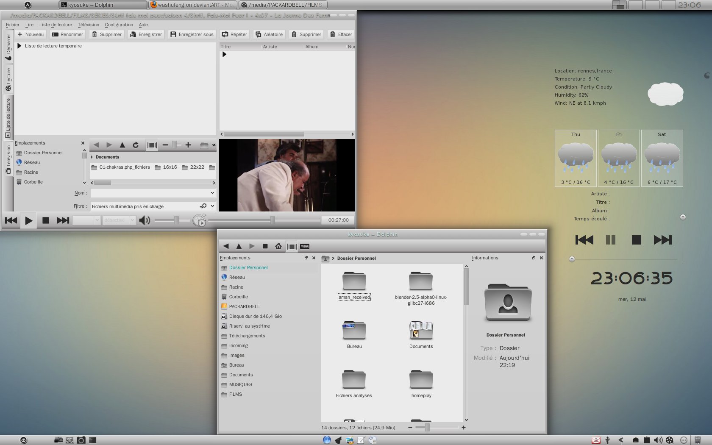The width and height of the screenshot is (712, 445).
Task: Click the zoom in plus icon in file browser
Action: [188, 145]
